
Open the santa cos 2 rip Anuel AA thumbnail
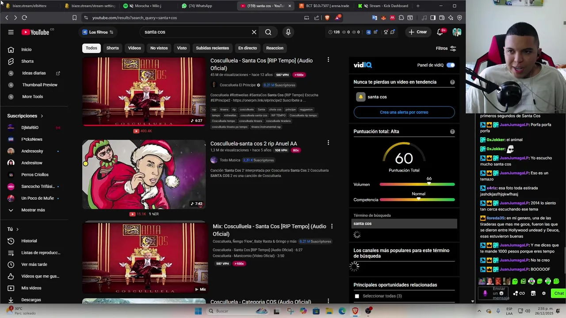click(x=144, y=174)
